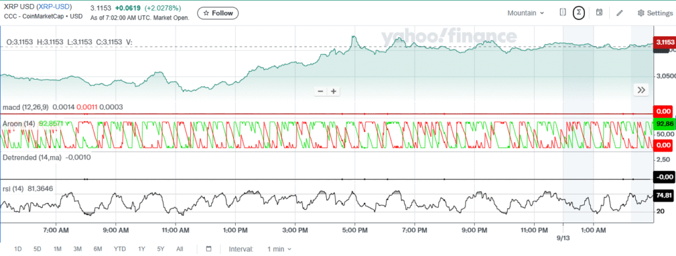Click the +0.0619 price change value

tap(129, 8)
